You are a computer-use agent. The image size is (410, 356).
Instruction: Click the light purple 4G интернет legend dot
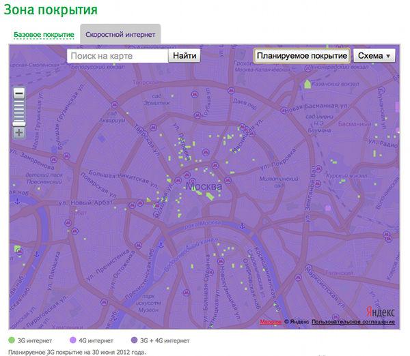click(x=73, y=340)
